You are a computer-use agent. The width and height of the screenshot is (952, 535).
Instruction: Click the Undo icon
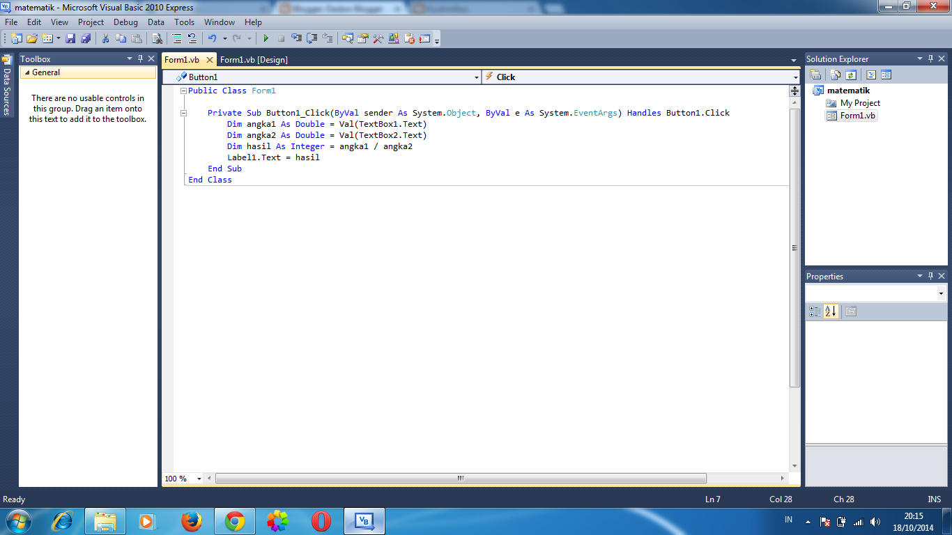click(x=213, y=38)
